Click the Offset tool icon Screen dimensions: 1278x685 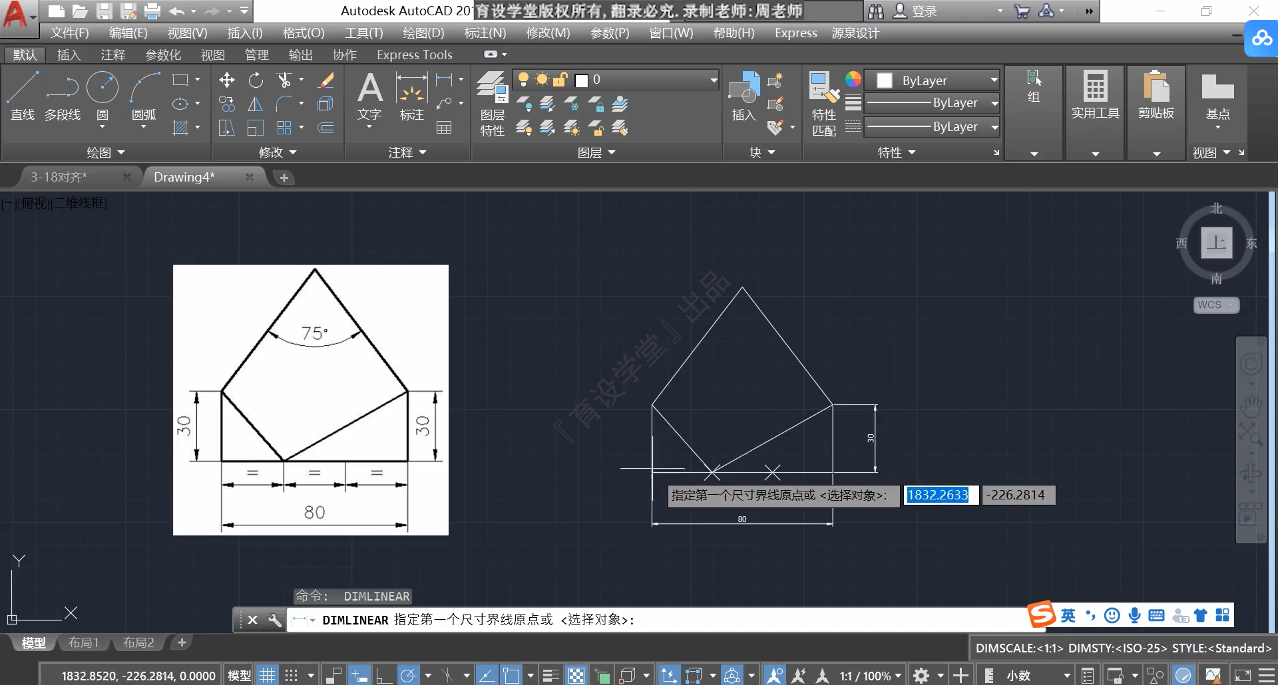(x=326, y=127)
